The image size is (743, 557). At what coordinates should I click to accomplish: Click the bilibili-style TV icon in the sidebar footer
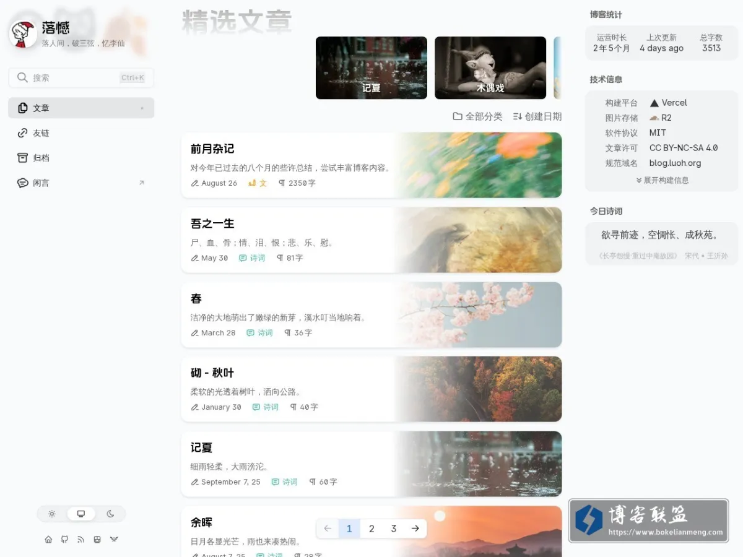point(97,540)
